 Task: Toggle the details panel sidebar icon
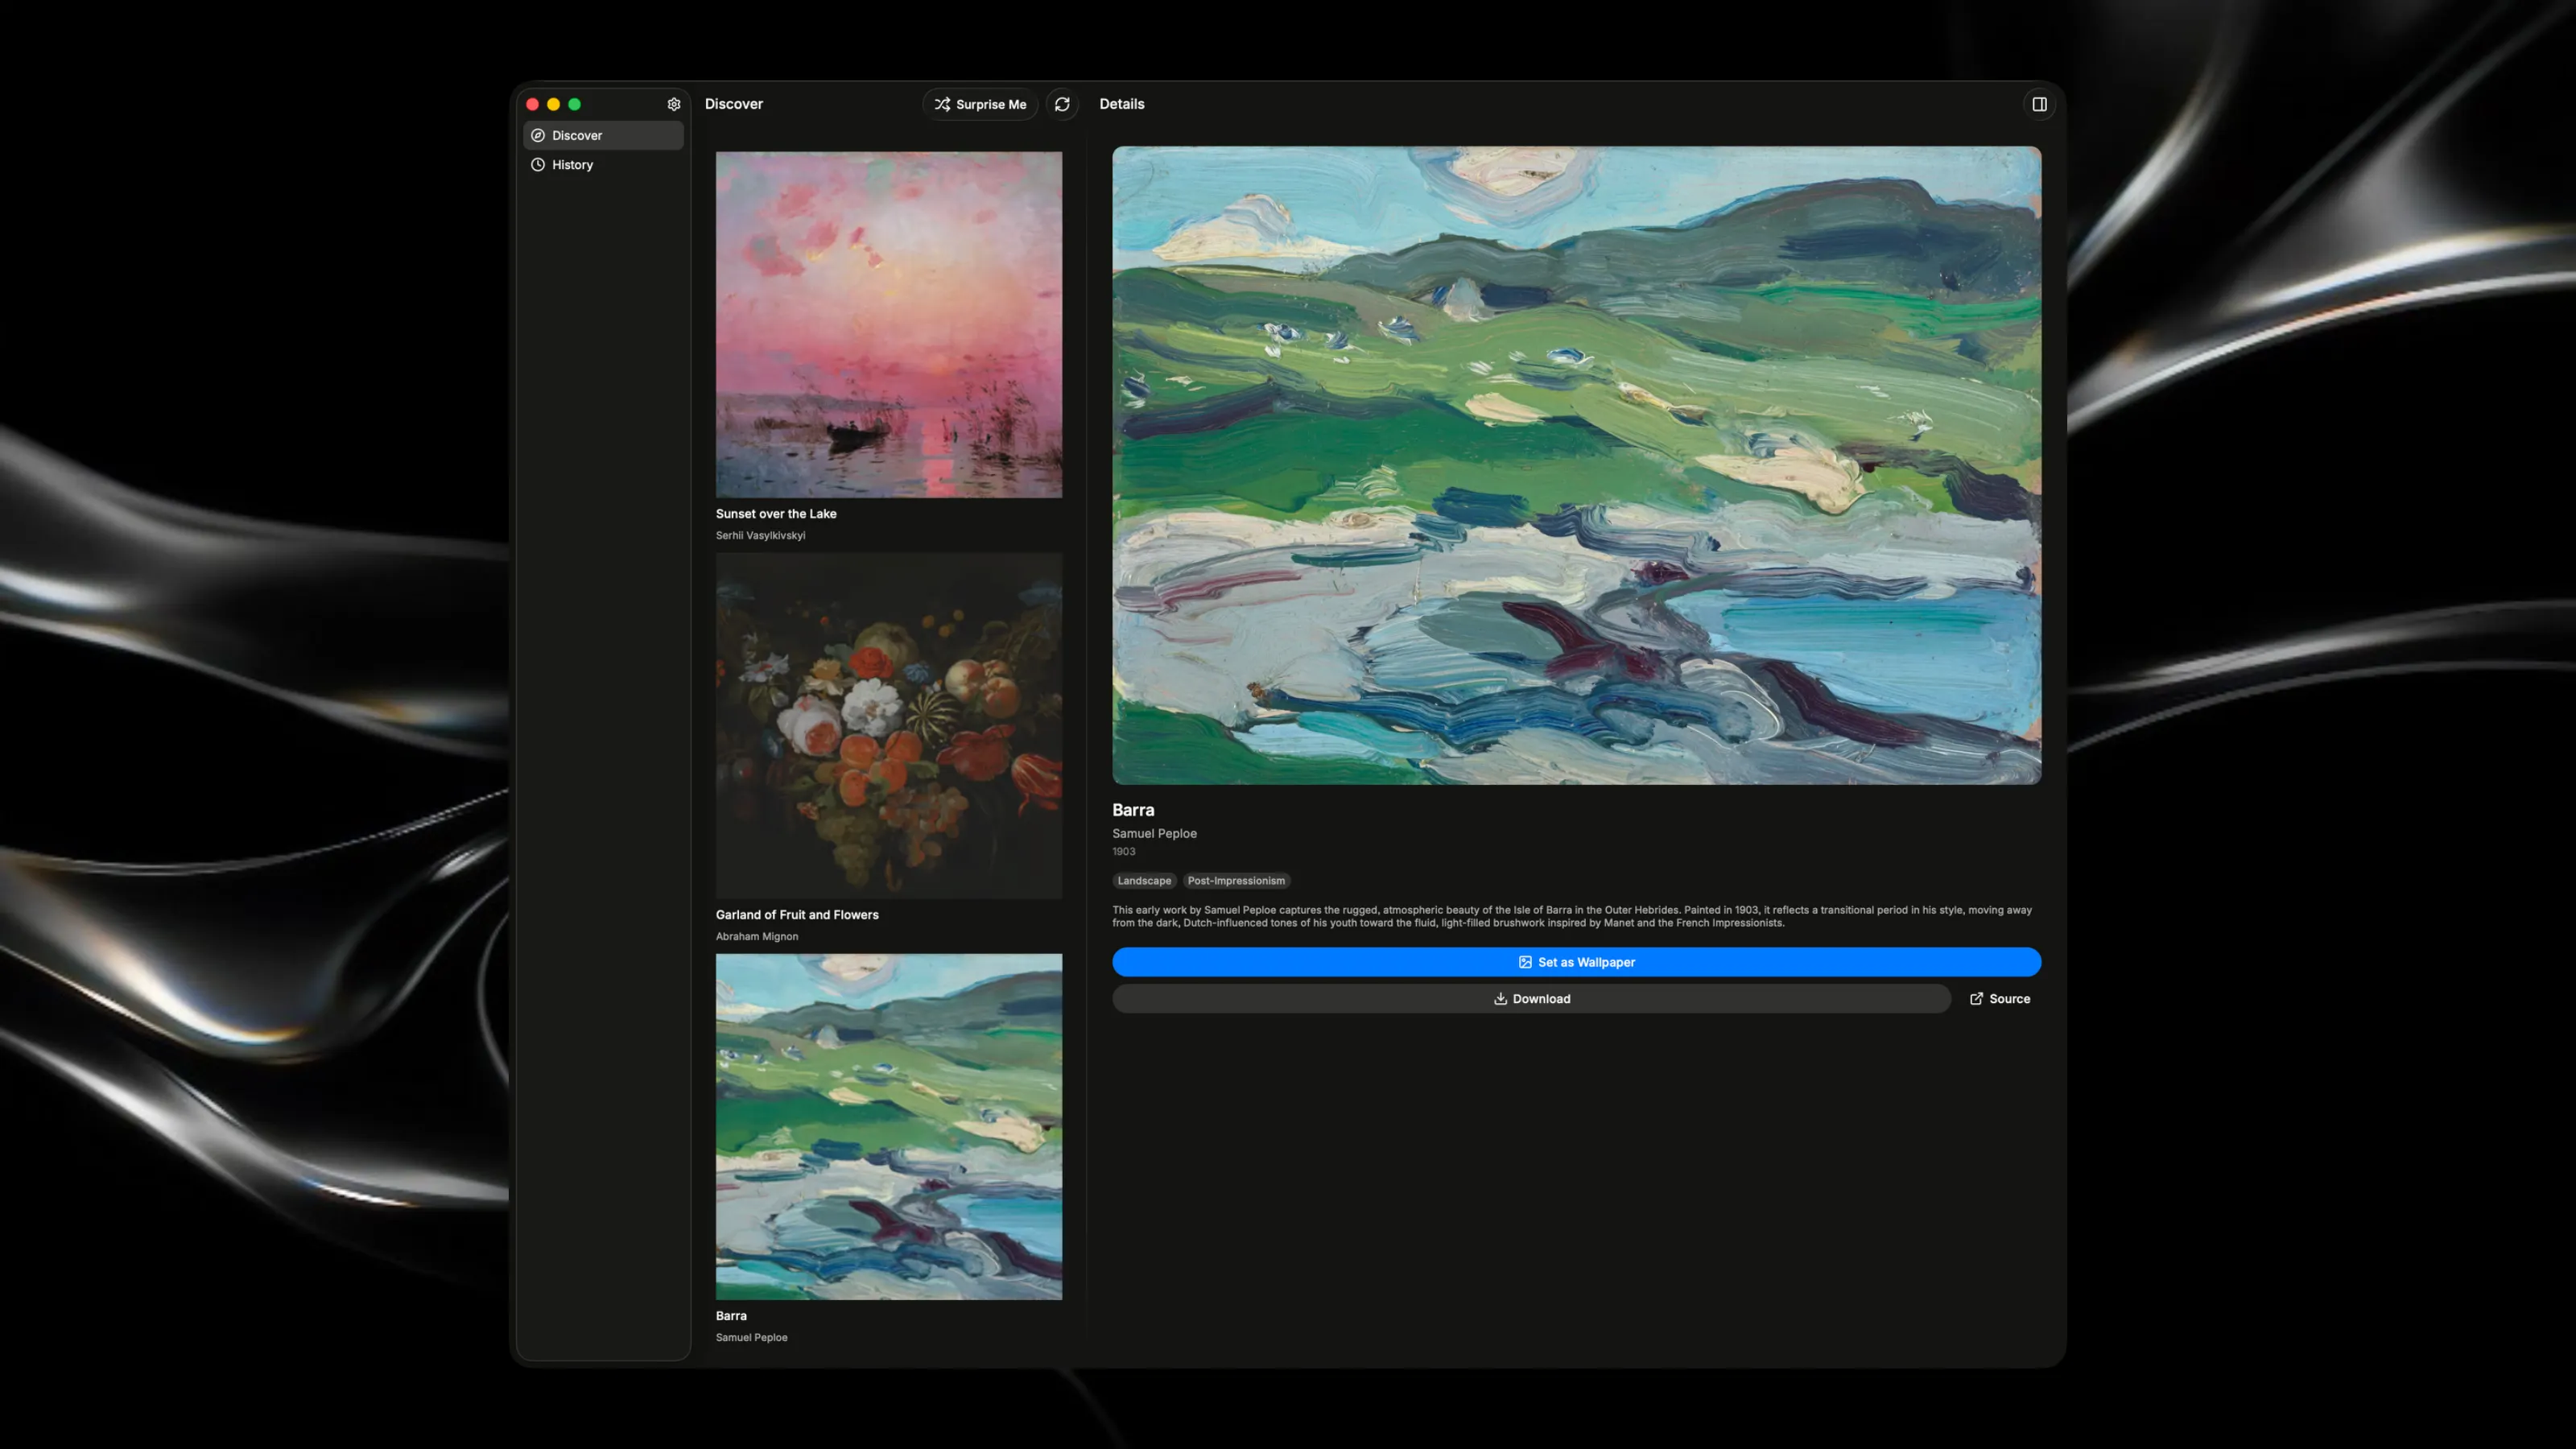point(2039,104)
